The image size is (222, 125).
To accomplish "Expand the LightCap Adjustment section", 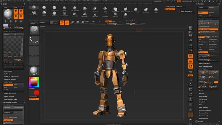I will pyautogui.click(x=11, y=77).
